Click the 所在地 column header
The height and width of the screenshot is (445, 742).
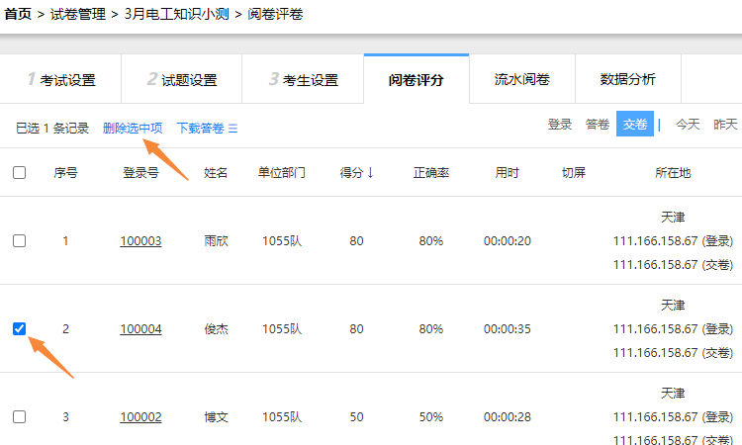(673, 173)
